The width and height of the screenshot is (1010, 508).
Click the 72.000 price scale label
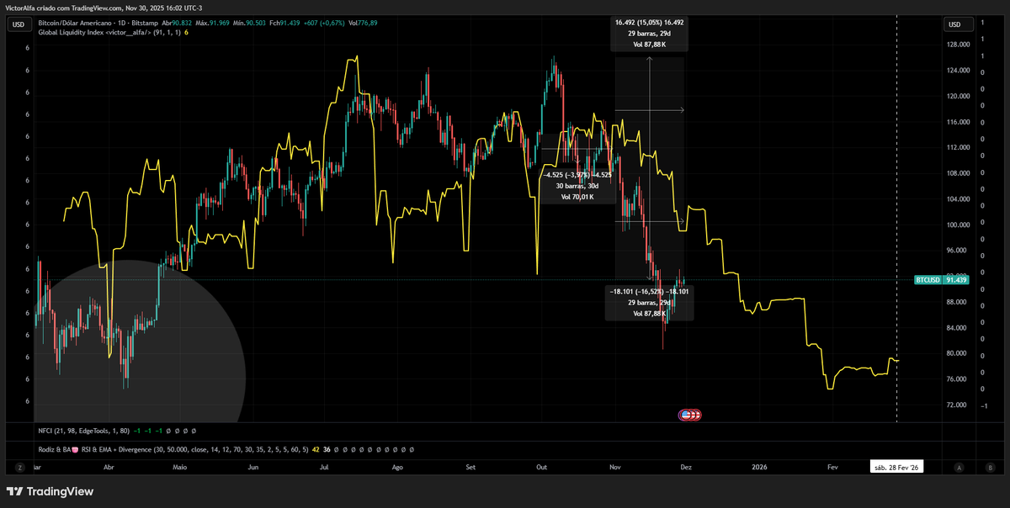(x=955, y=405)
